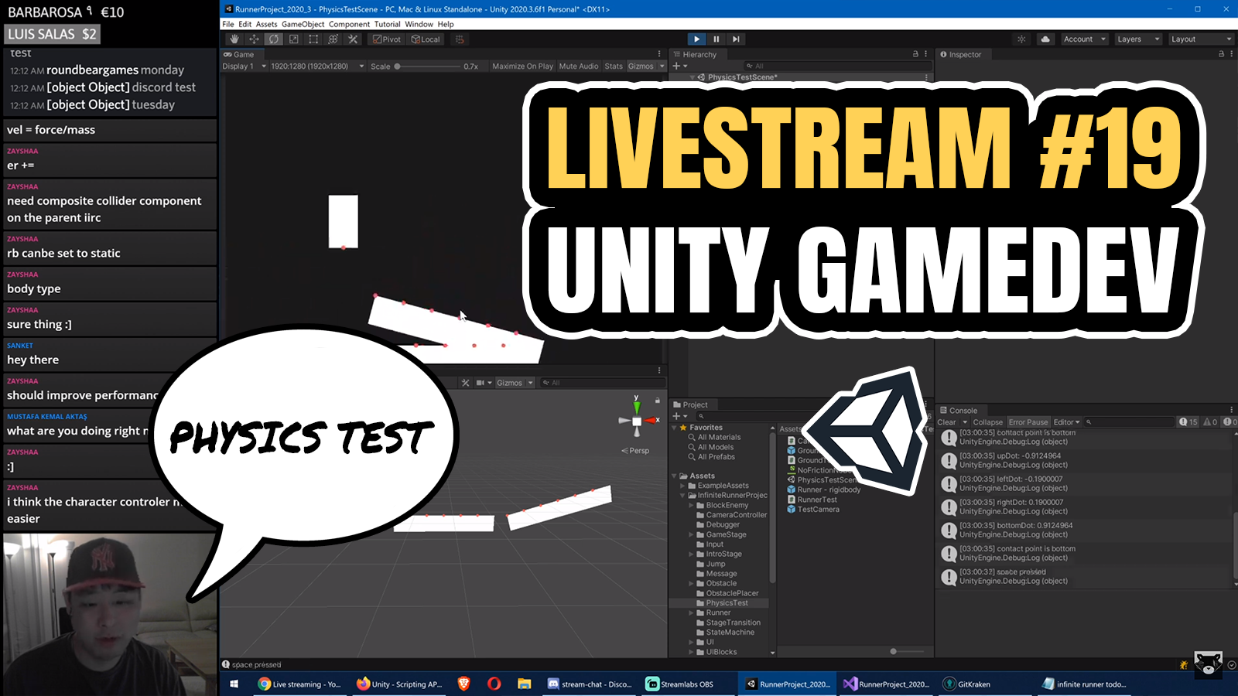Expand the BlockEnemy folder

point(692,506)
